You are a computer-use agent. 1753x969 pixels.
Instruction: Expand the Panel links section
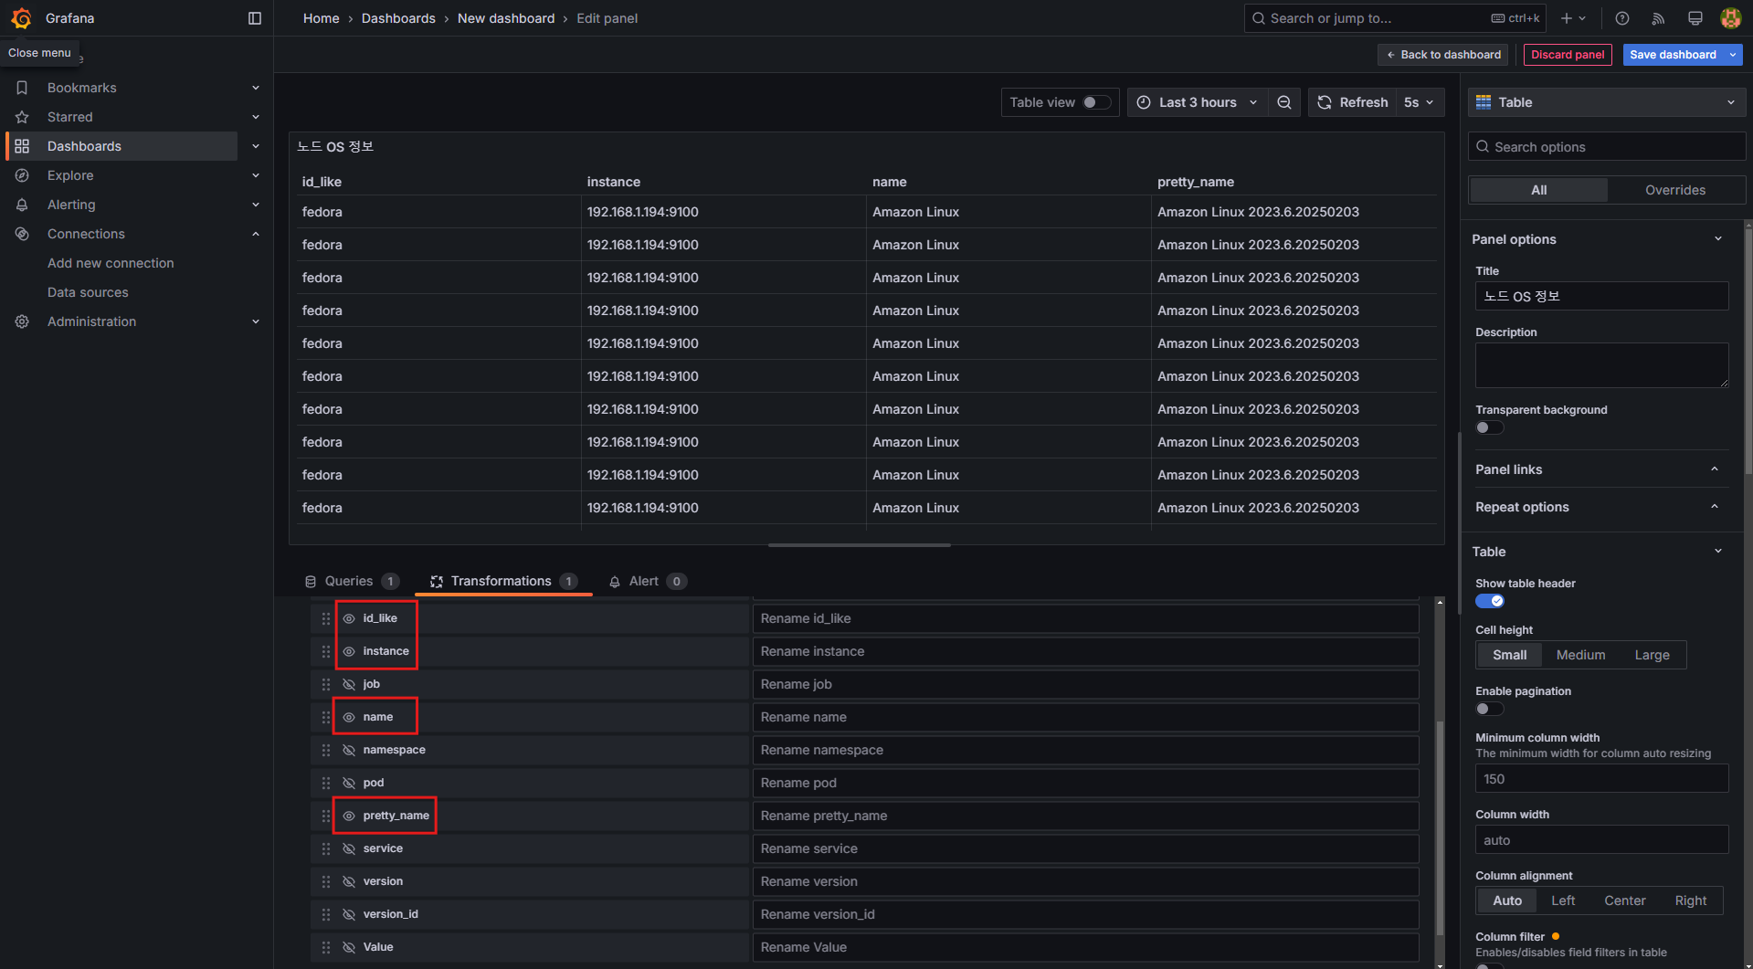pos(1715,469)
